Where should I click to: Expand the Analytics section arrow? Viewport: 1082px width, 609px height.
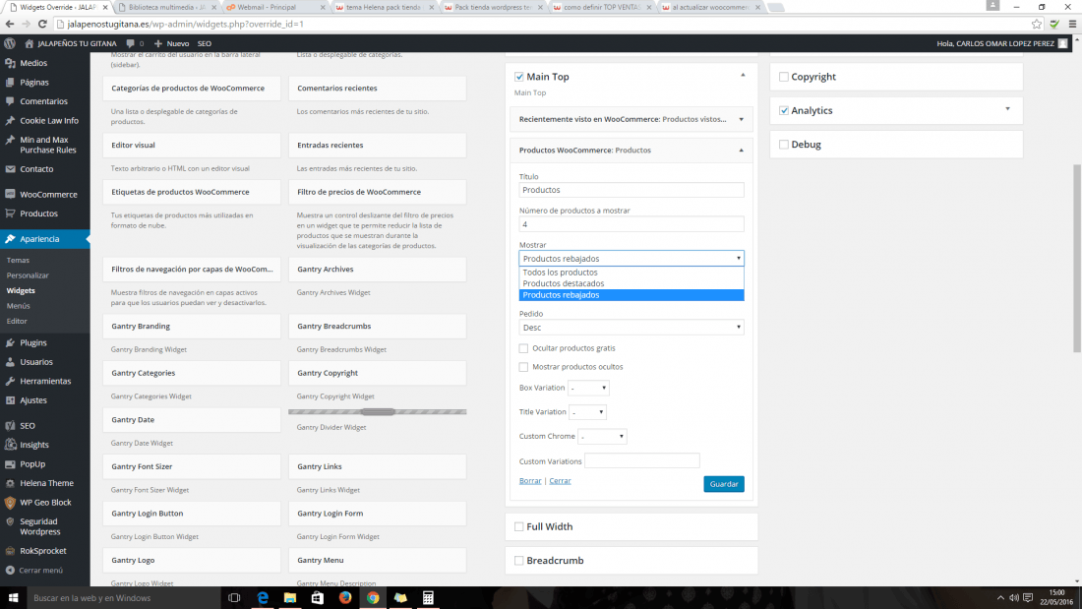(x=1007, y=109)
